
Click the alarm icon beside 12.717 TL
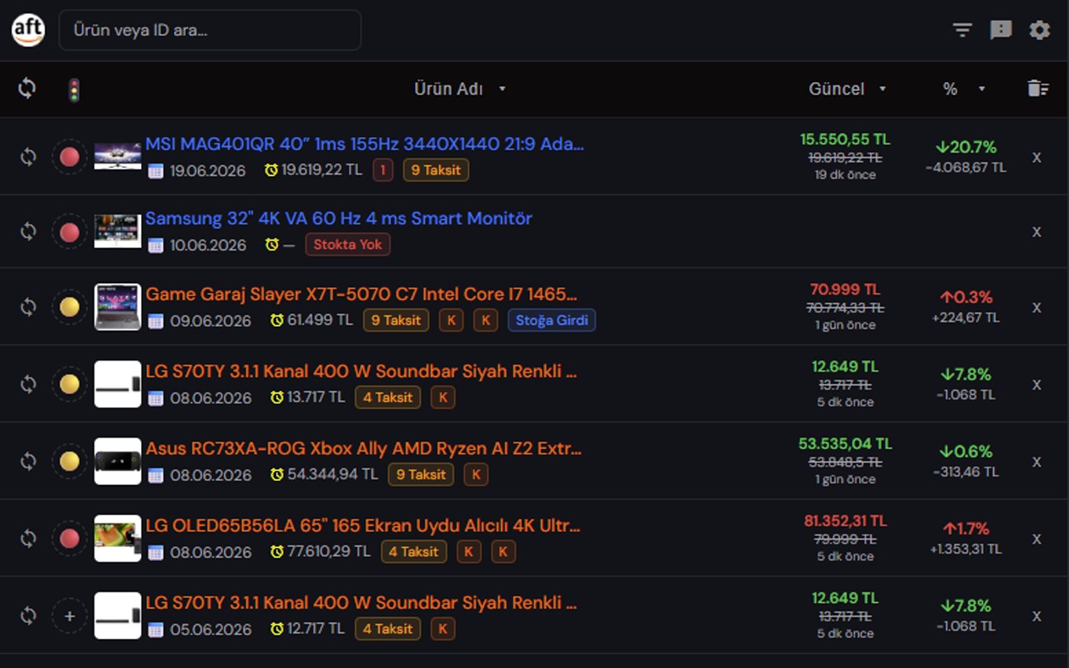[x=276, y=629]
